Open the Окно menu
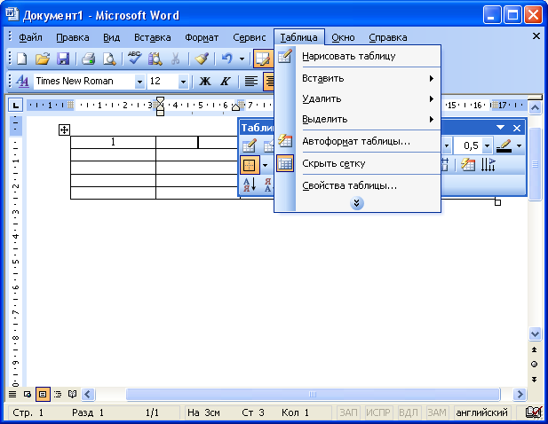Image resolution: width=548 pixels, height=424 pixels. pyautogui.click(x=343, y=37)
